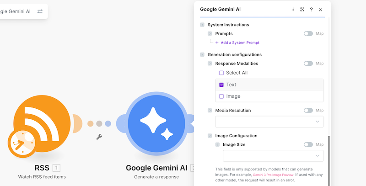Tick the Select All checkbox
This screenshot has width=366, height=186.
(221, 73)
